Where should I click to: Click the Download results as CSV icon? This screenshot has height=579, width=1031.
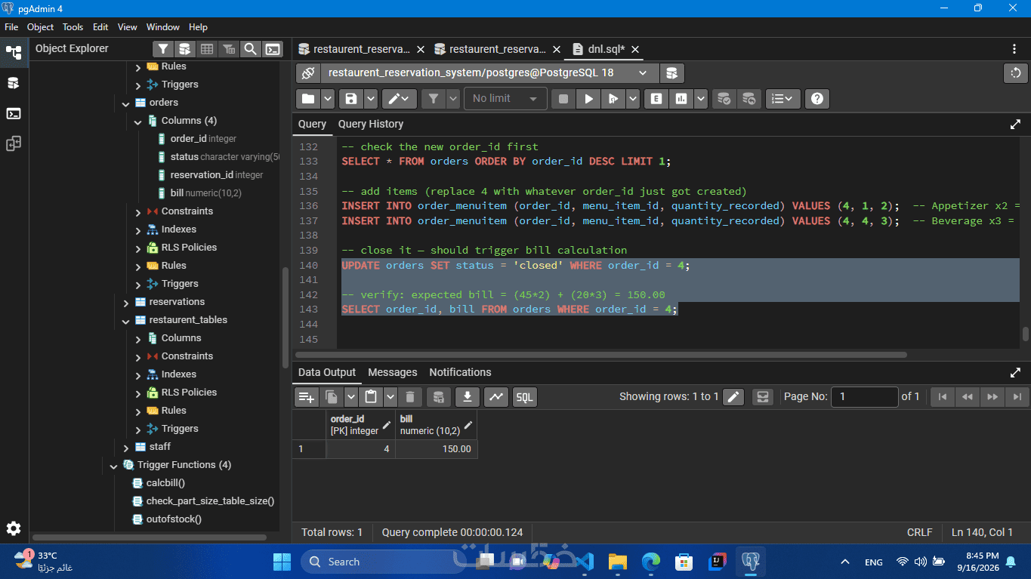pos(468,396)
